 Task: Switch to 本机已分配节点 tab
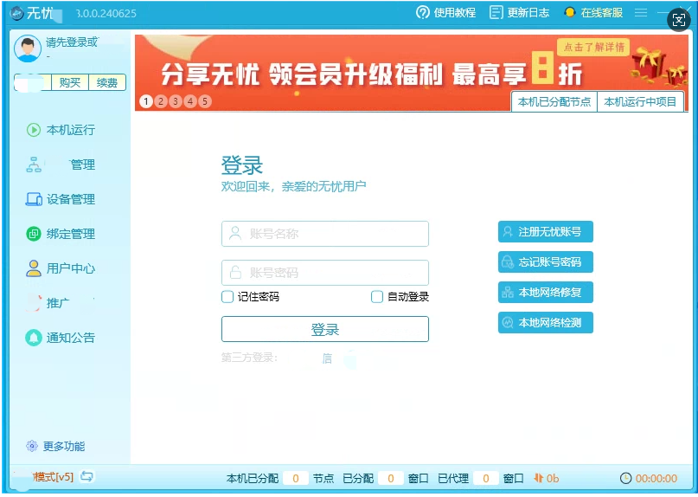(554, 102)
